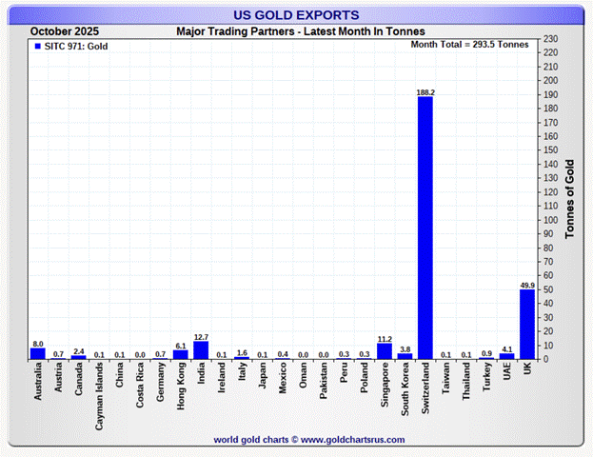Select the tall Switzerland bar
This screenshot has width=593, height=457.
[425, 228]
